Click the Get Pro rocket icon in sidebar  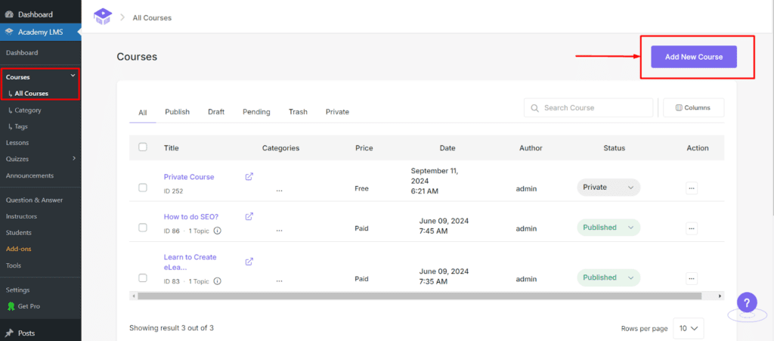click(11, 306)
